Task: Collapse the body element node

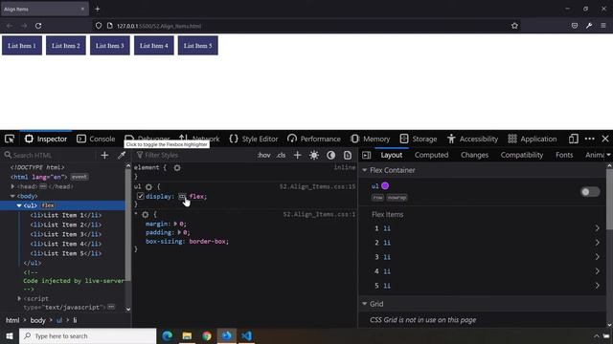Action: (12, 196)
